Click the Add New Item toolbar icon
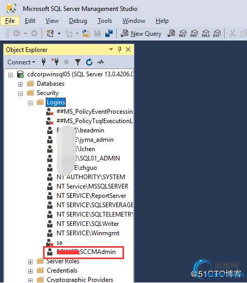The height and width of the screenshot is (283, 247). pyautogui.click(x=68, y=33)
